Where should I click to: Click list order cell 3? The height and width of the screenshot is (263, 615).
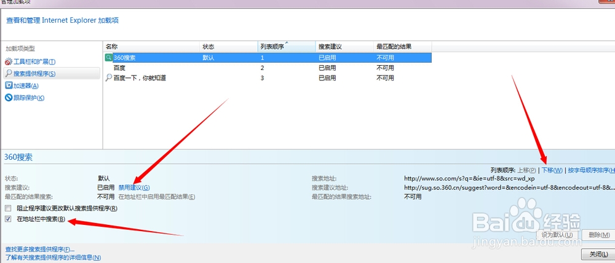(263, 78)
